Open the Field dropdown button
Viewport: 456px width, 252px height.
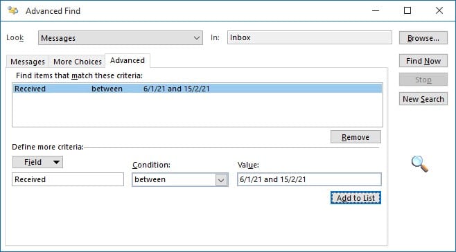click(x=37, y=162)
